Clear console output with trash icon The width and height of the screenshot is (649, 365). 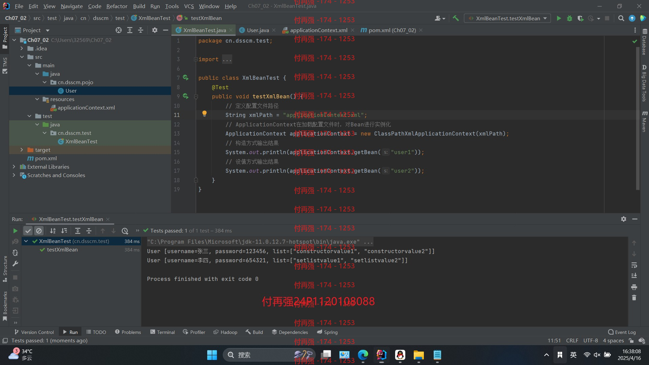click(x=634, y=298)
